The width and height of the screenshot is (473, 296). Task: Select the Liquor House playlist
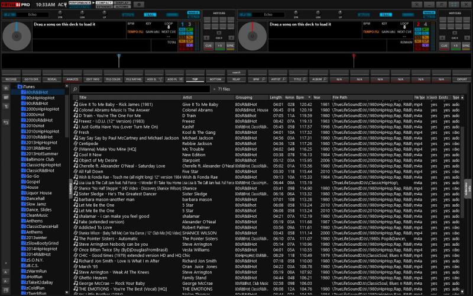coord(39,193)
